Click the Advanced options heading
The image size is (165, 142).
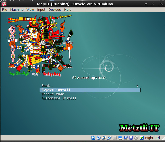pos(89,78)
